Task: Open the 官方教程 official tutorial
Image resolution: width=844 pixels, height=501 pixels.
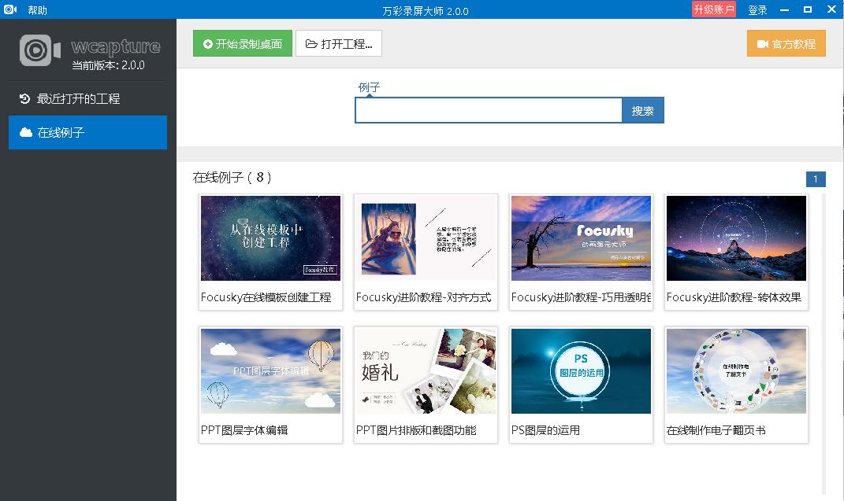Action: [786, 43]
